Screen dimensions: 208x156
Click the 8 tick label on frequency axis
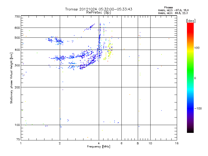[138, 143]
